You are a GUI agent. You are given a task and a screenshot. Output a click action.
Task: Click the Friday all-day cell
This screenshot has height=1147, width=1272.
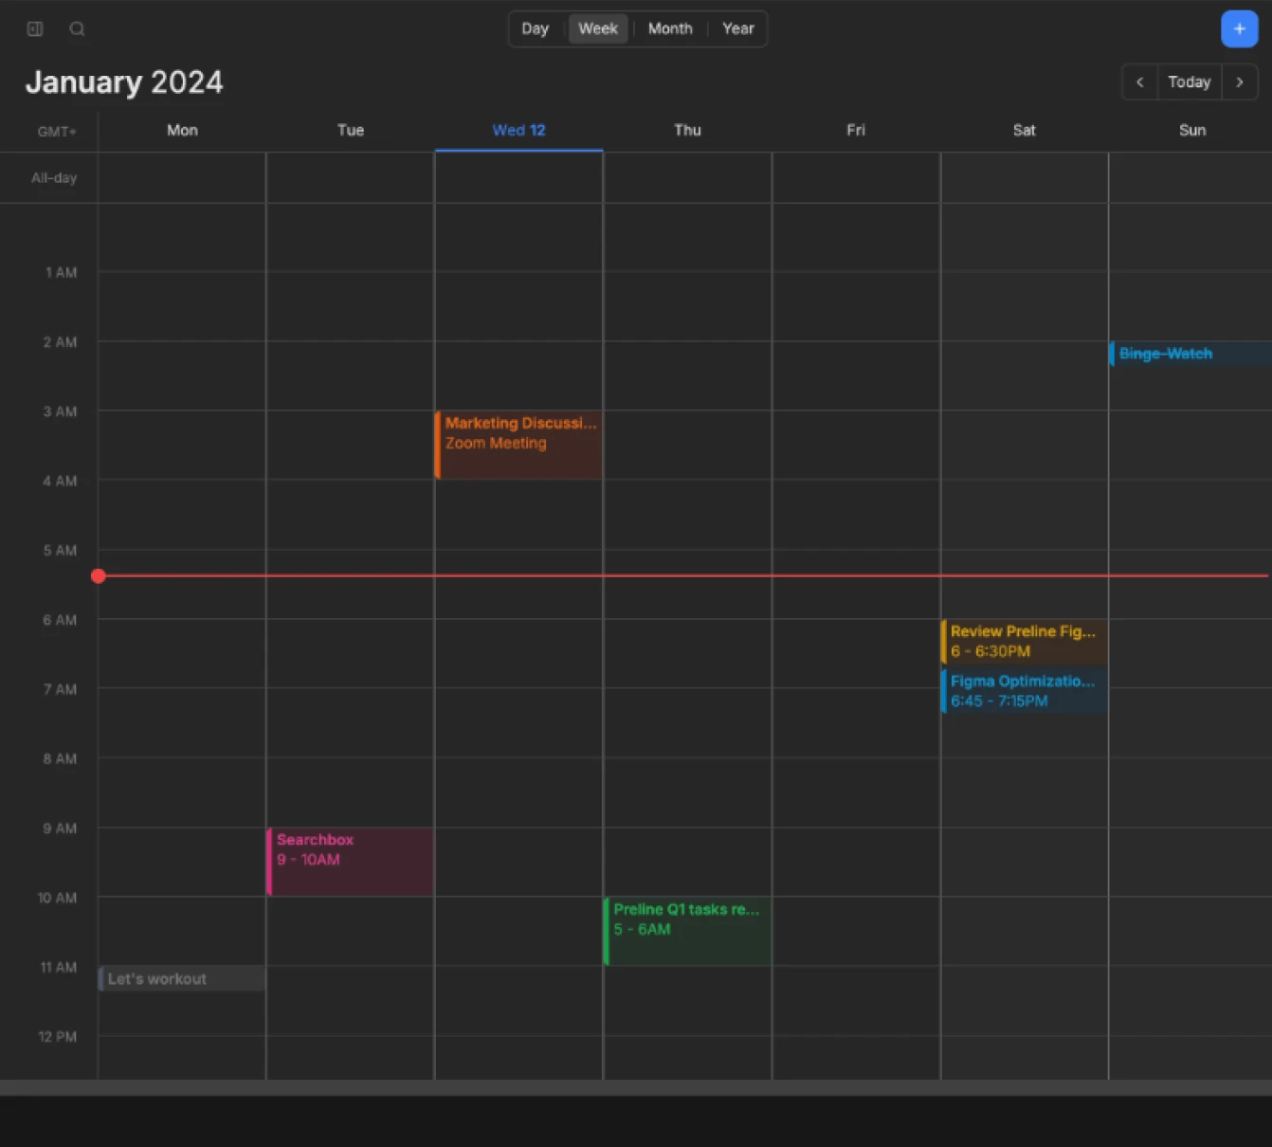[855, 177]
